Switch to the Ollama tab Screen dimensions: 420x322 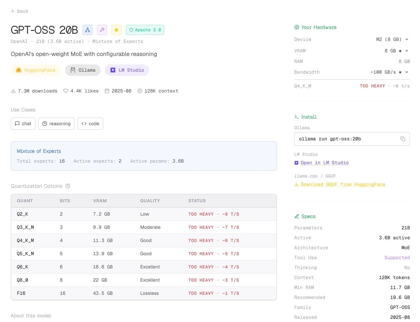pyautogui.click(x=83, y=70)
